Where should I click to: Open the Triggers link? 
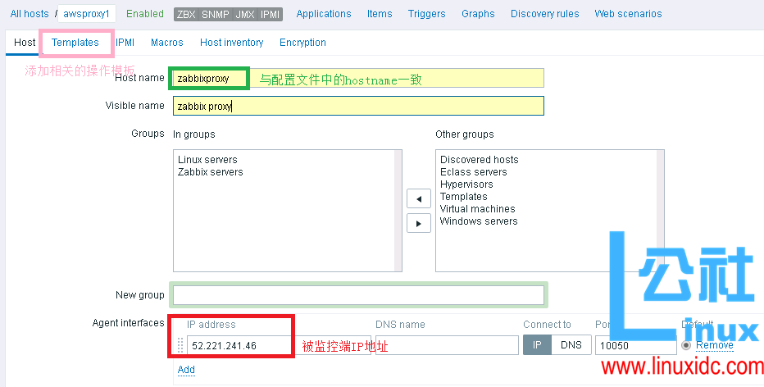point(427,14)
